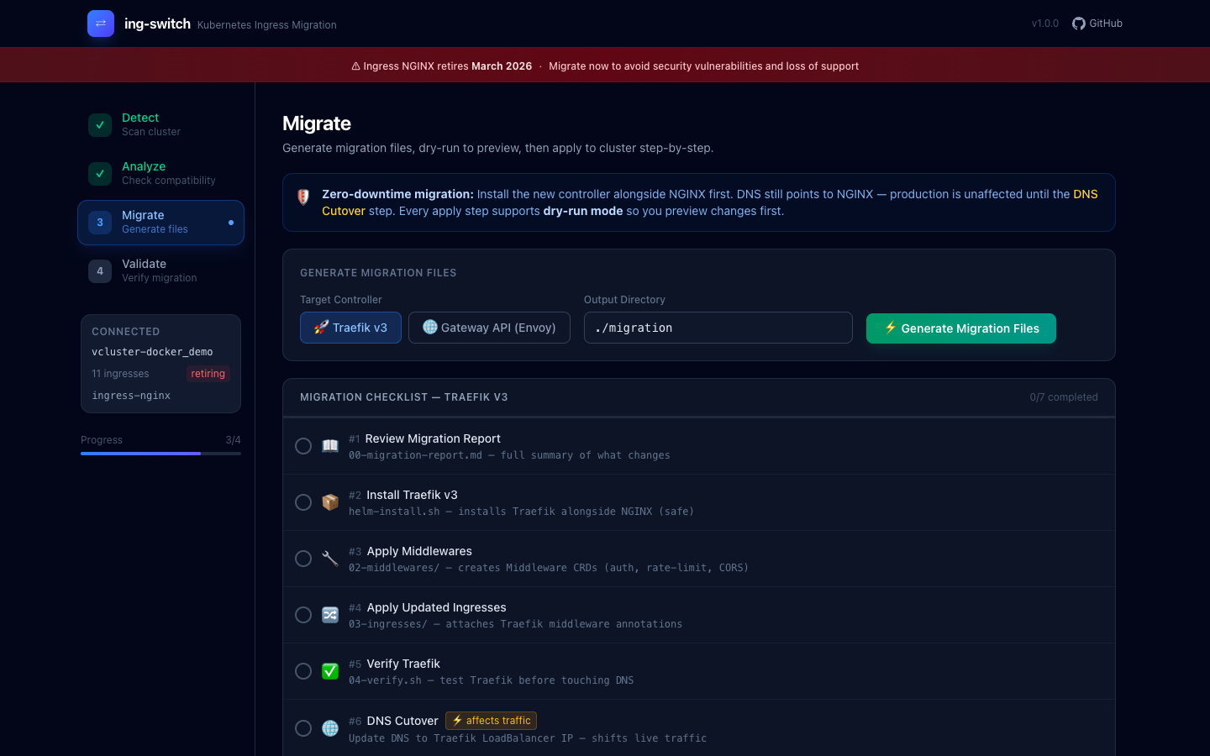Click the 'Verify Traefik' title
This screenshot has height=756, width=1210.
pyautogui.click(x=403, y=664)
